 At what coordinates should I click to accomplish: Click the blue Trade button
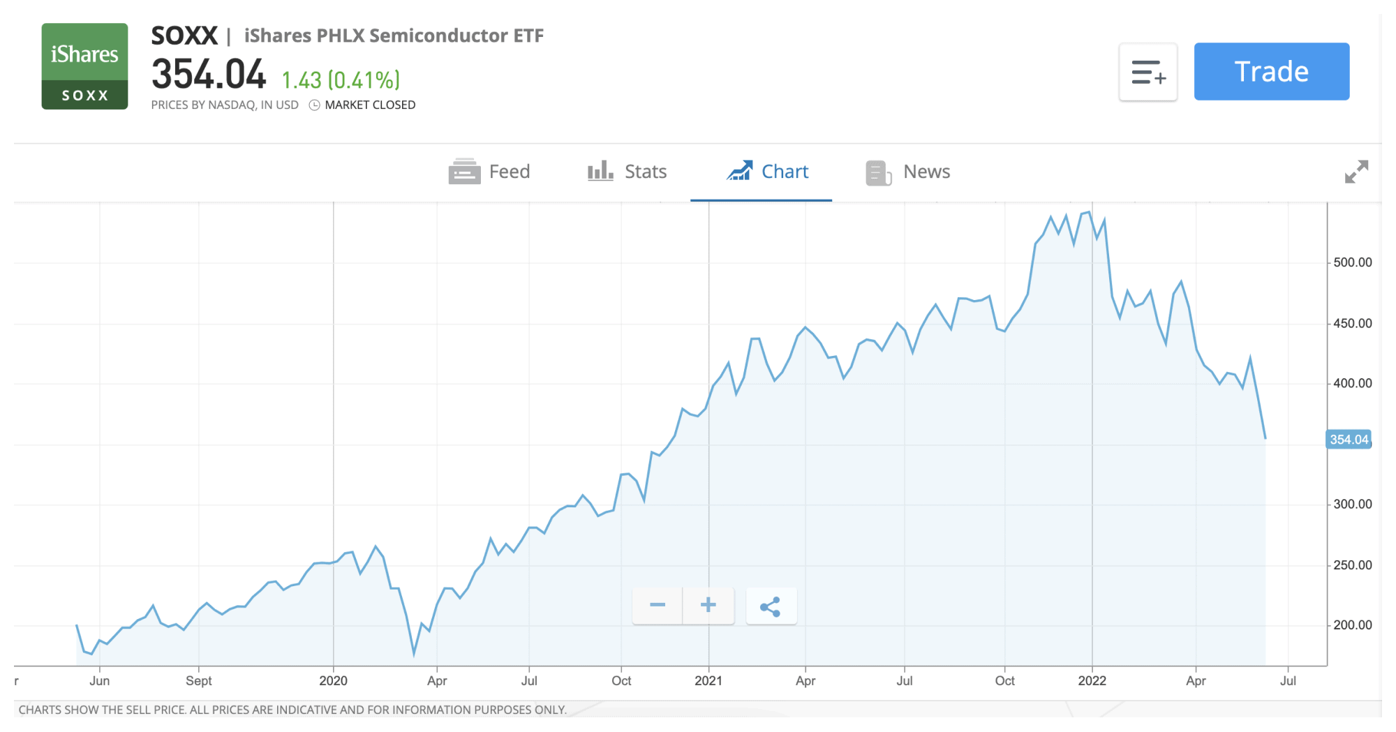point(1272,71)
